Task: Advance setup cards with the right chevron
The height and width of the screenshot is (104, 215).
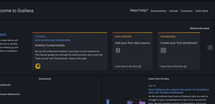Action: click(x=210, y=48)
